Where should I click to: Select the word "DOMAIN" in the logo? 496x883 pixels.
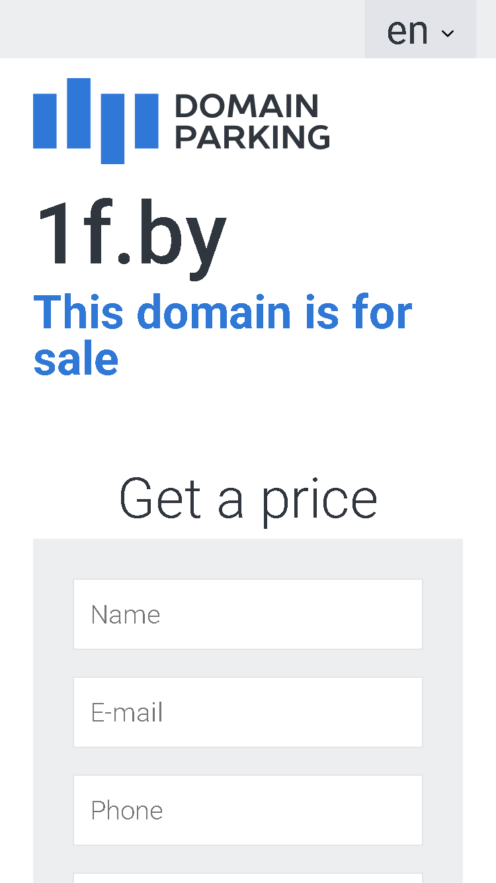247,106
